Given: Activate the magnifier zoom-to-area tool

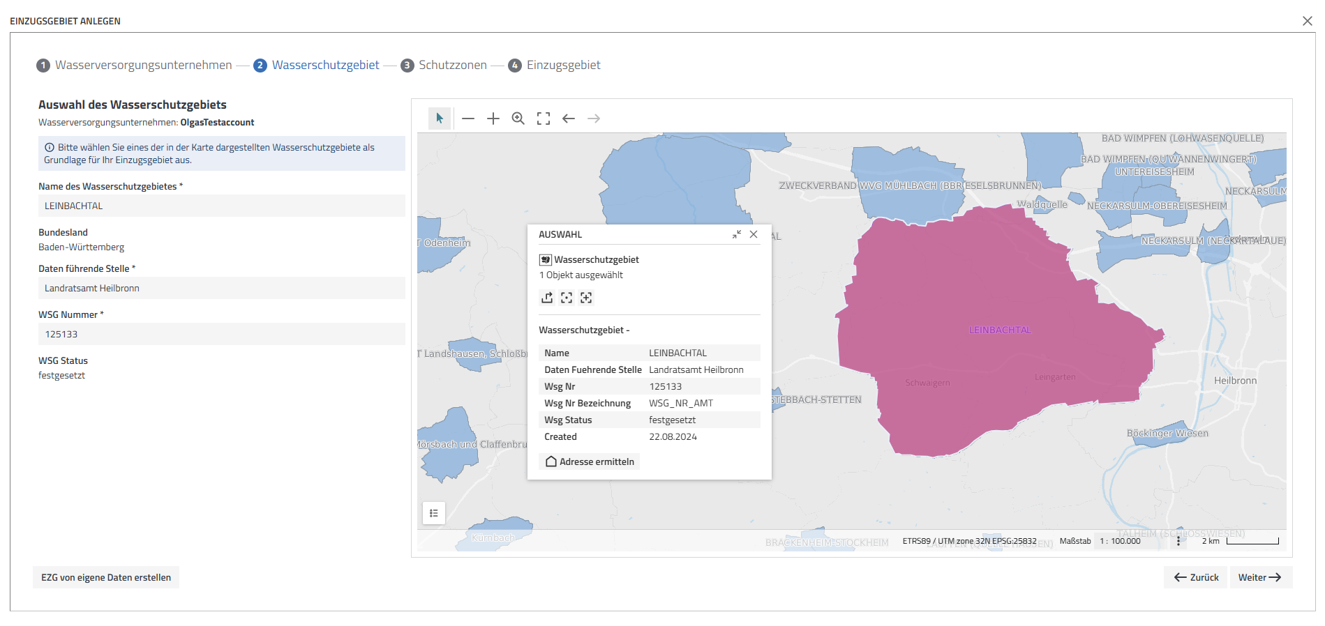Looking at the screenshot, I should [x=518, y=119].
